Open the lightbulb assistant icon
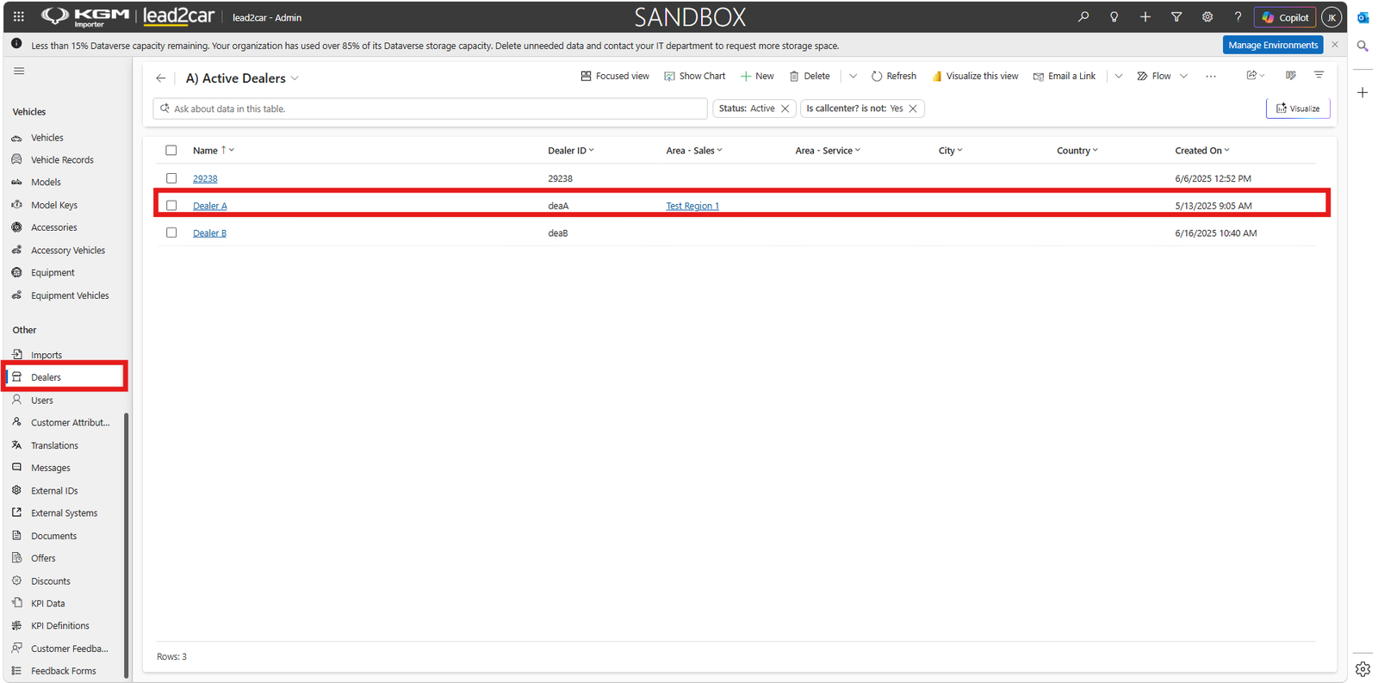The width and height of the screenshot is (1378, 683). click(1114, 16)
